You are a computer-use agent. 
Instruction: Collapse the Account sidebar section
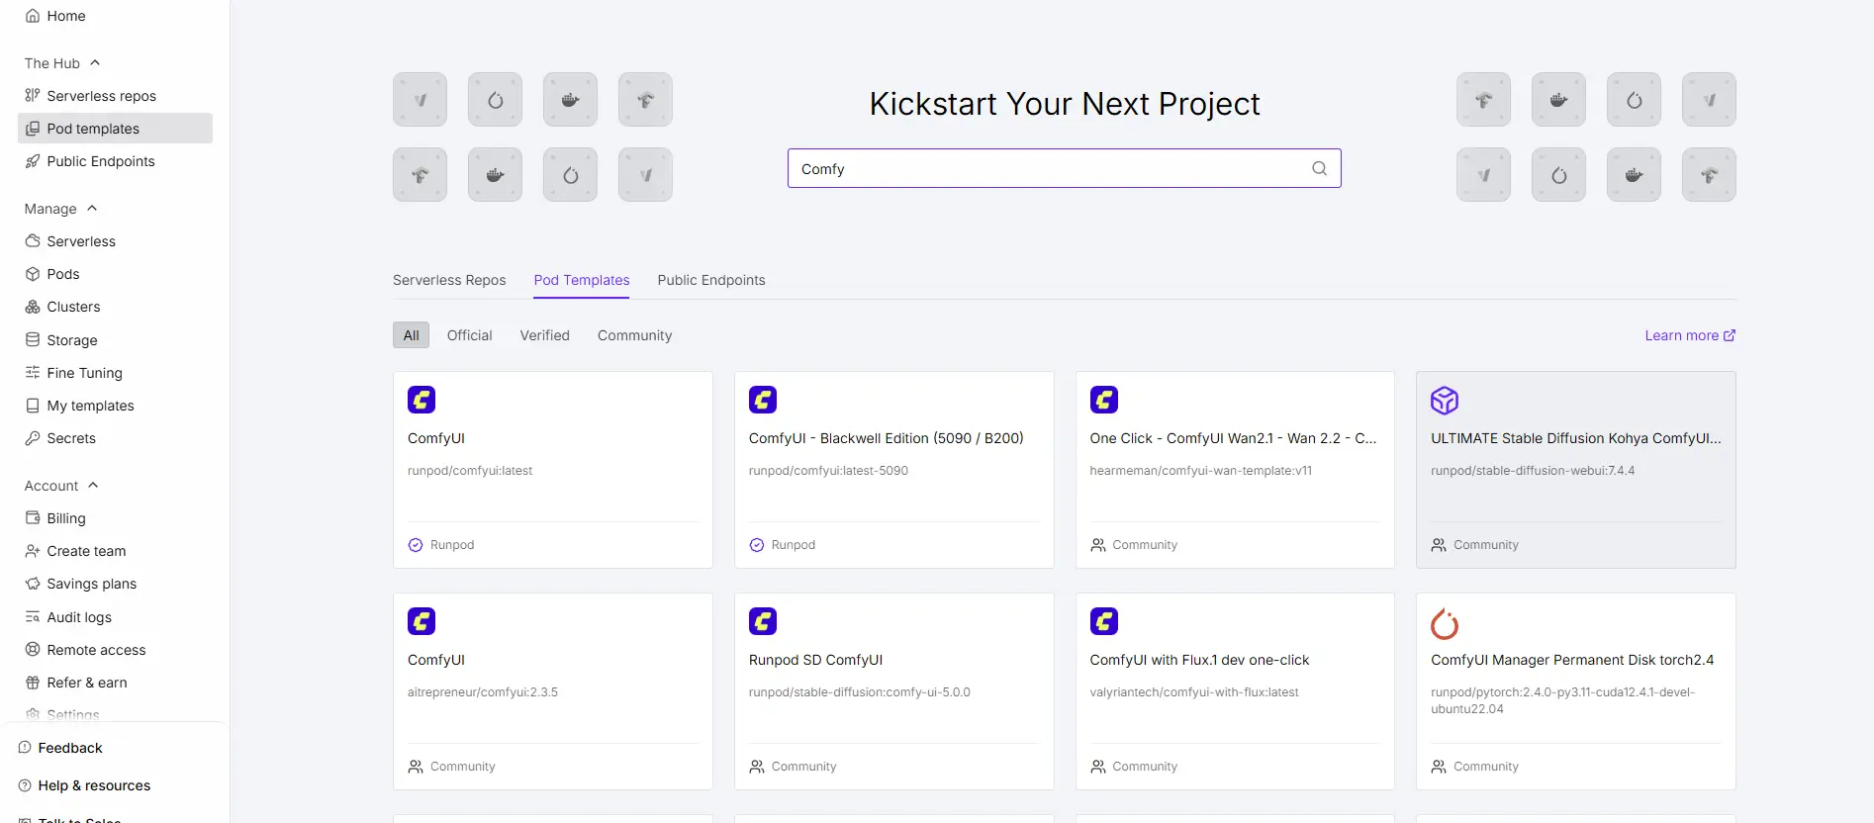click(x=93, y=486)
